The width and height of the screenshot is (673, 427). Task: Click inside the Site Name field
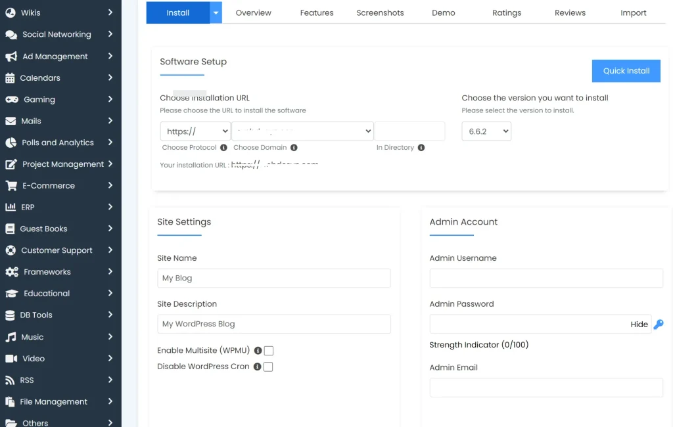(273, 278)
